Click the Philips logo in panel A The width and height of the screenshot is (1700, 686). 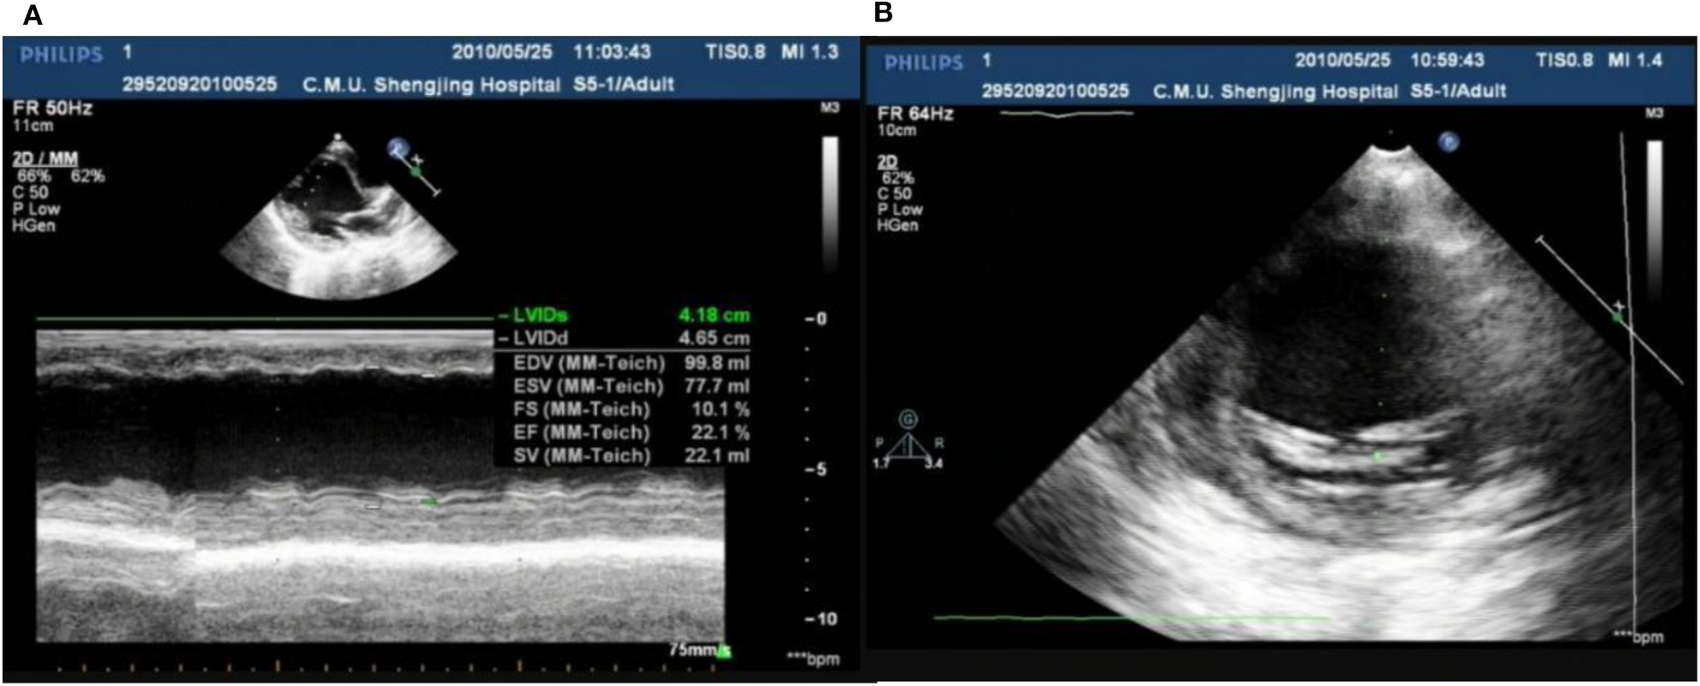(62, 55)
